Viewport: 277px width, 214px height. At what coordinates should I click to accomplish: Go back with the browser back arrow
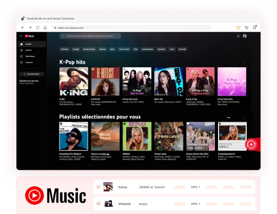pos(23,28)
